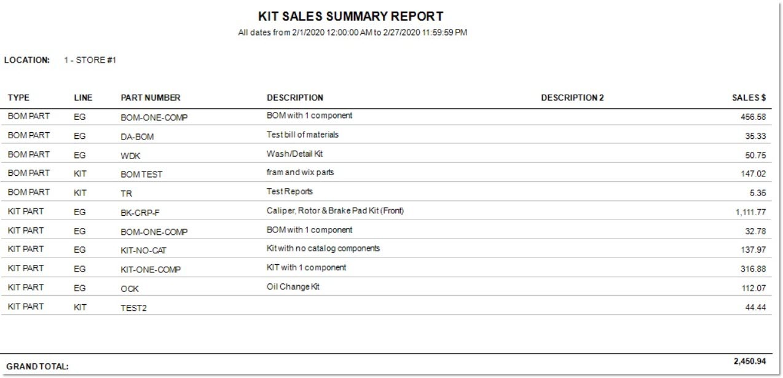Click the TEST2 part number
The height and width of the screenshot is (378, 783).
tap(133, 308)
